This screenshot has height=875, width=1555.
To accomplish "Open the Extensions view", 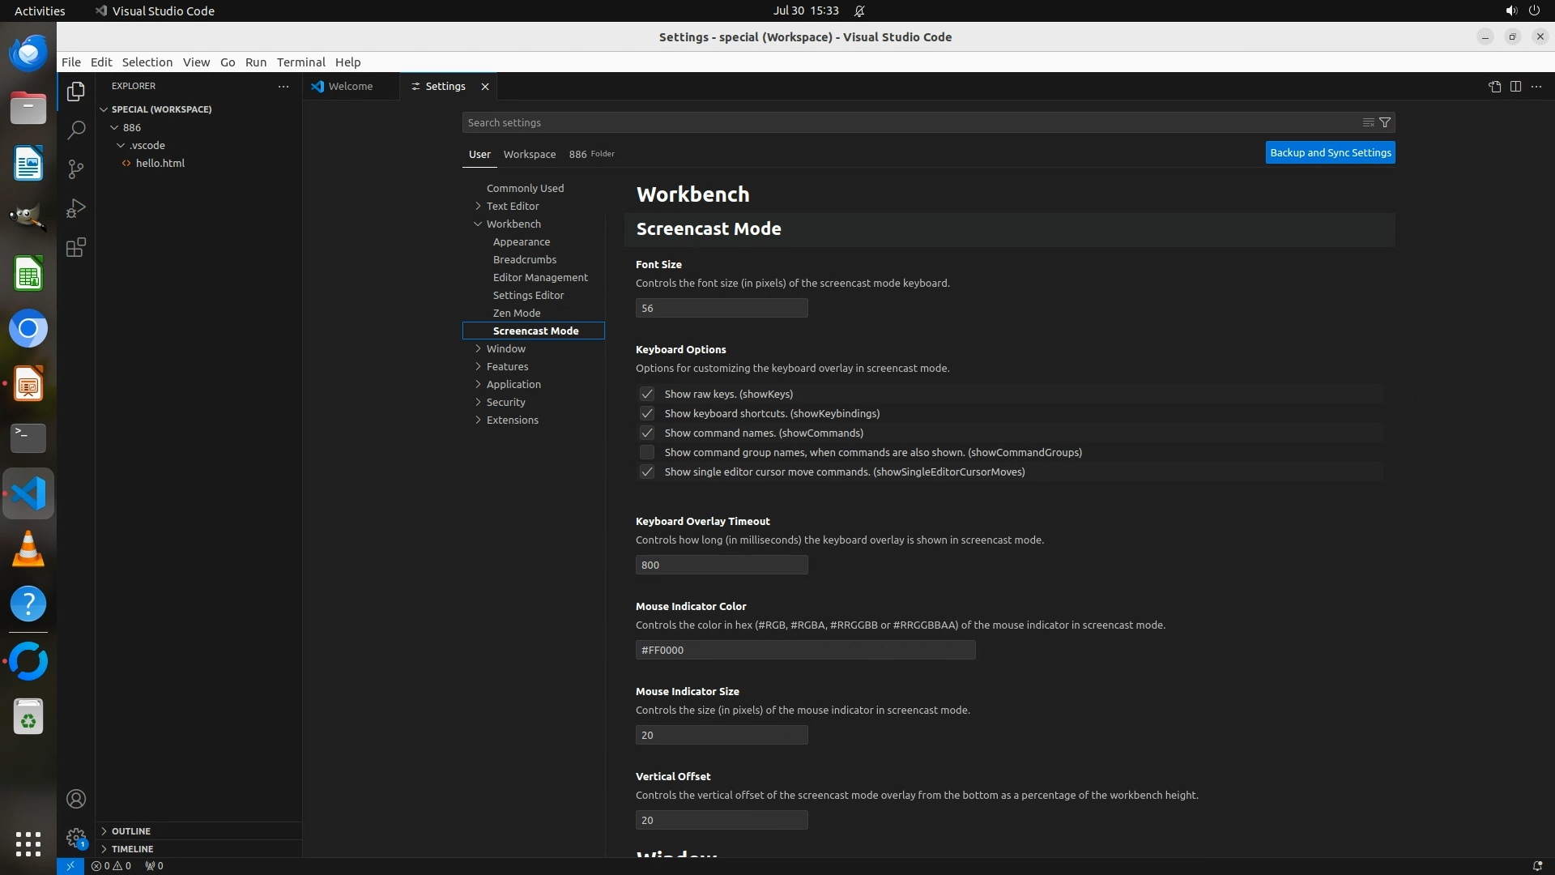I will pyautogui.click(x=76, y=247).
